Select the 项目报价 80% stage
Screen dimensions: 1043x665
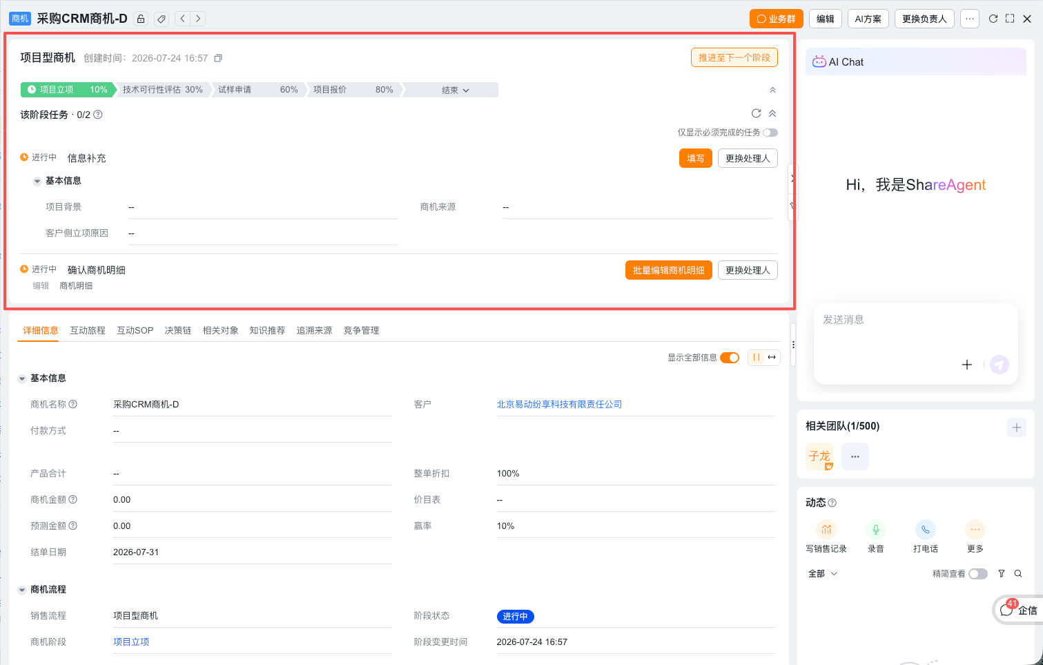point(353,90)
